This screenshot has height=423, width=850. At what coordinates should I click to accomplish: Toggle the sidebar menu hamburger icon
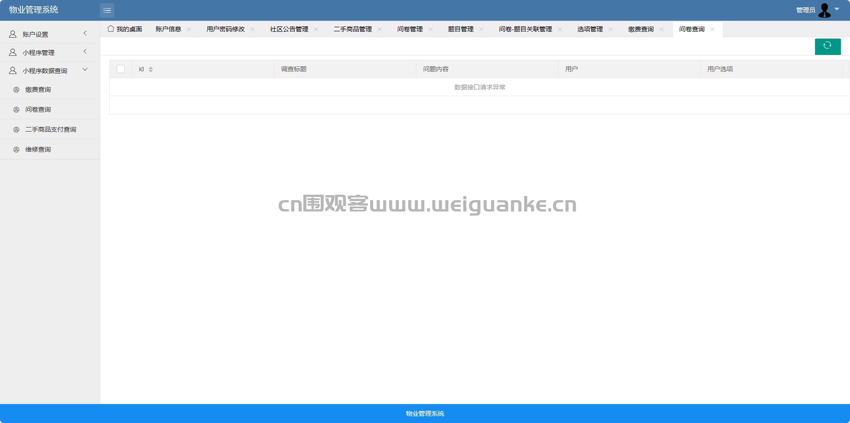point(107,10)
